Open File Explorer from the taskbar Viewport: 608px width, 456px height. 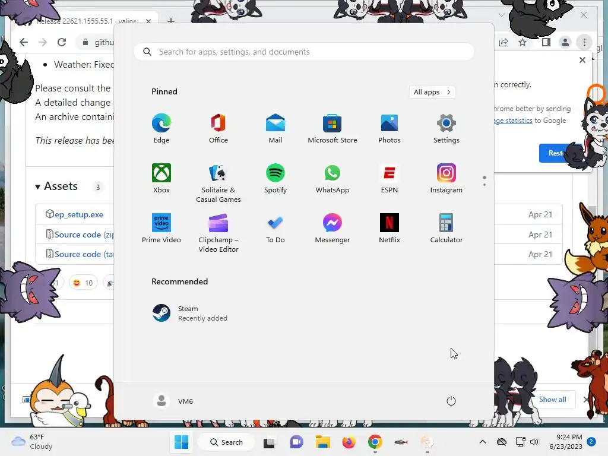tap(322, 442)
